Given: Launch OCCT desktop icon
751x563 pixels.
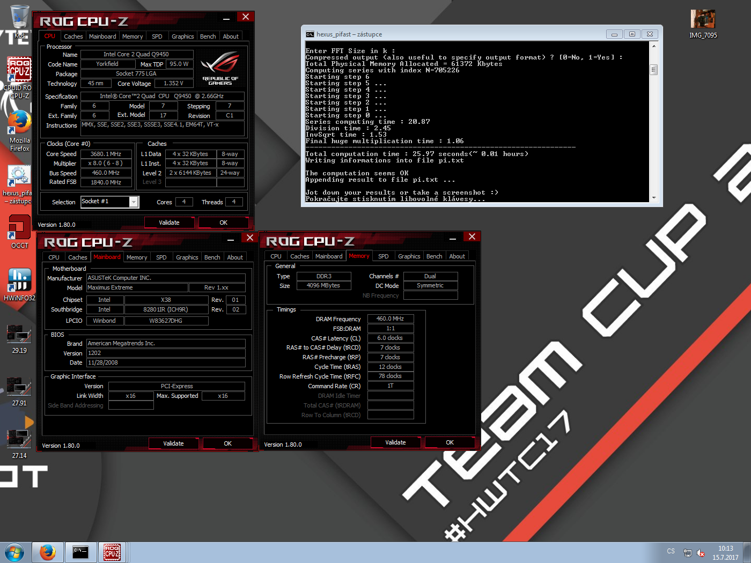Looking at the screenshot, I should [19, 232].
